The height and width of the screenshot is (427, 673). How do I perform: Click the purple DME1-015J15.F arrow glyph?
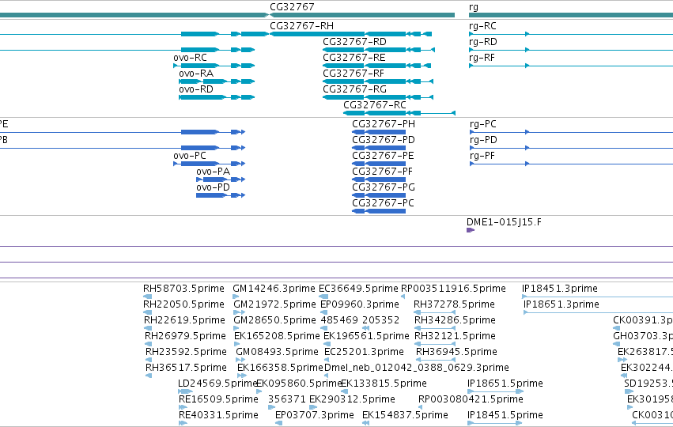point(471,230)
